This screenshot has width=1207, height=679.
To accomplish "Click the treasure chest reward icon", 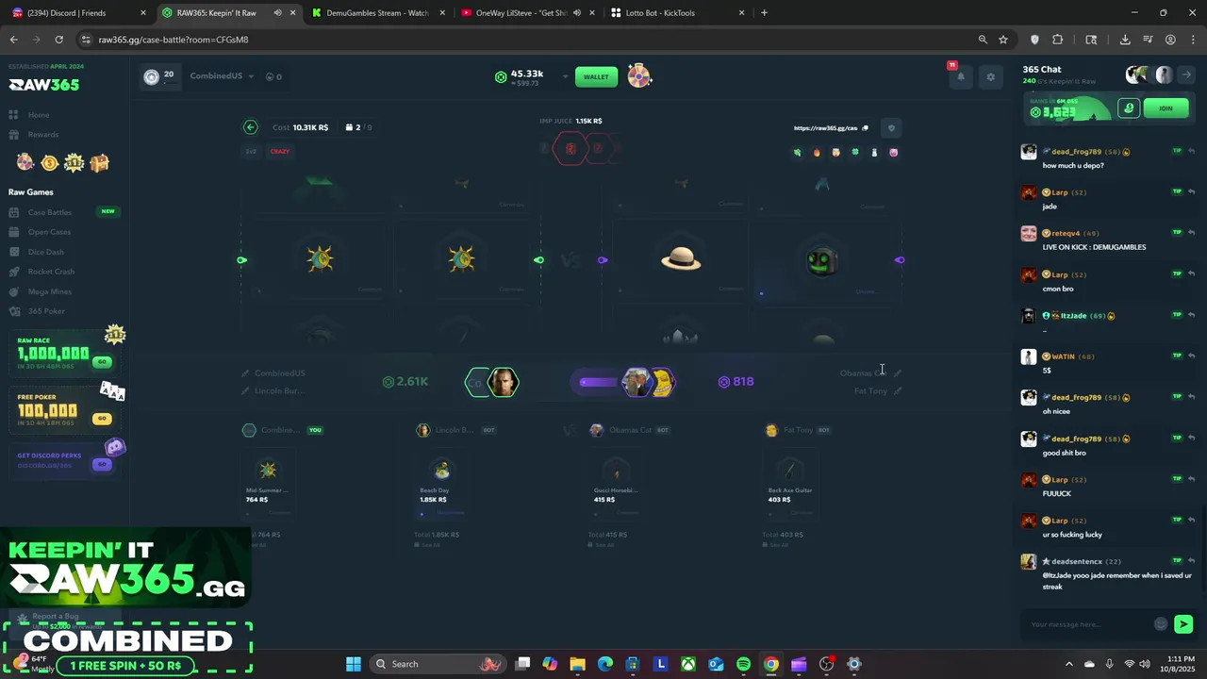I will [x=99, y=162].
